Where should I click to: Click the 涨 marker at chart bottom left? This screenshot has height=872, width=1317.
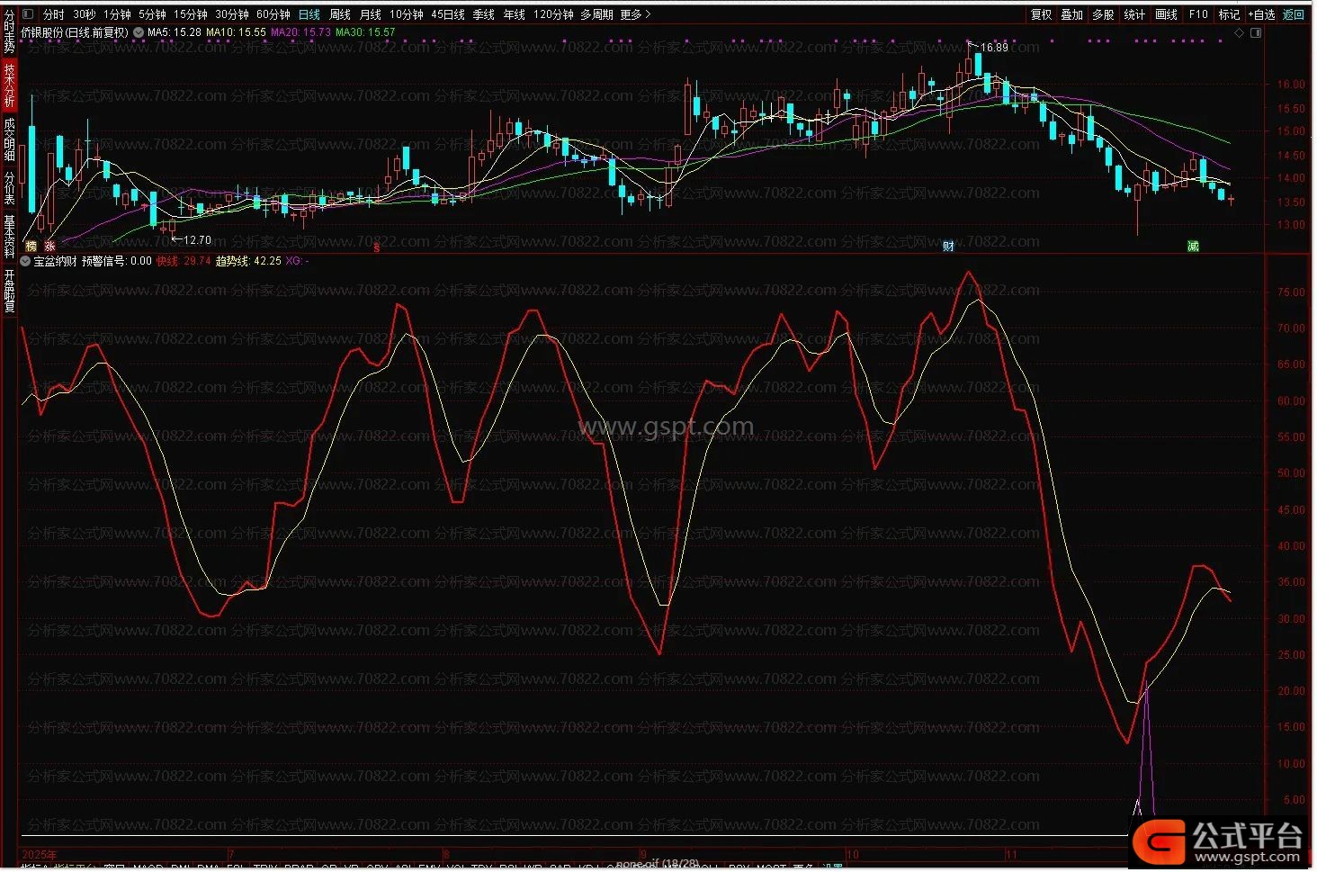[50, 246]
